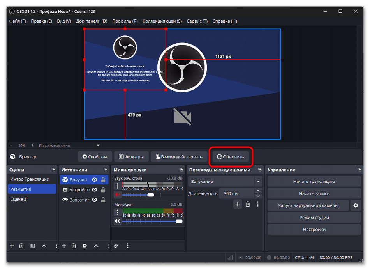This screenshot has height=269, width=370.
Task: Expand the Затухание transition dropdown
Action: point(258,182)
